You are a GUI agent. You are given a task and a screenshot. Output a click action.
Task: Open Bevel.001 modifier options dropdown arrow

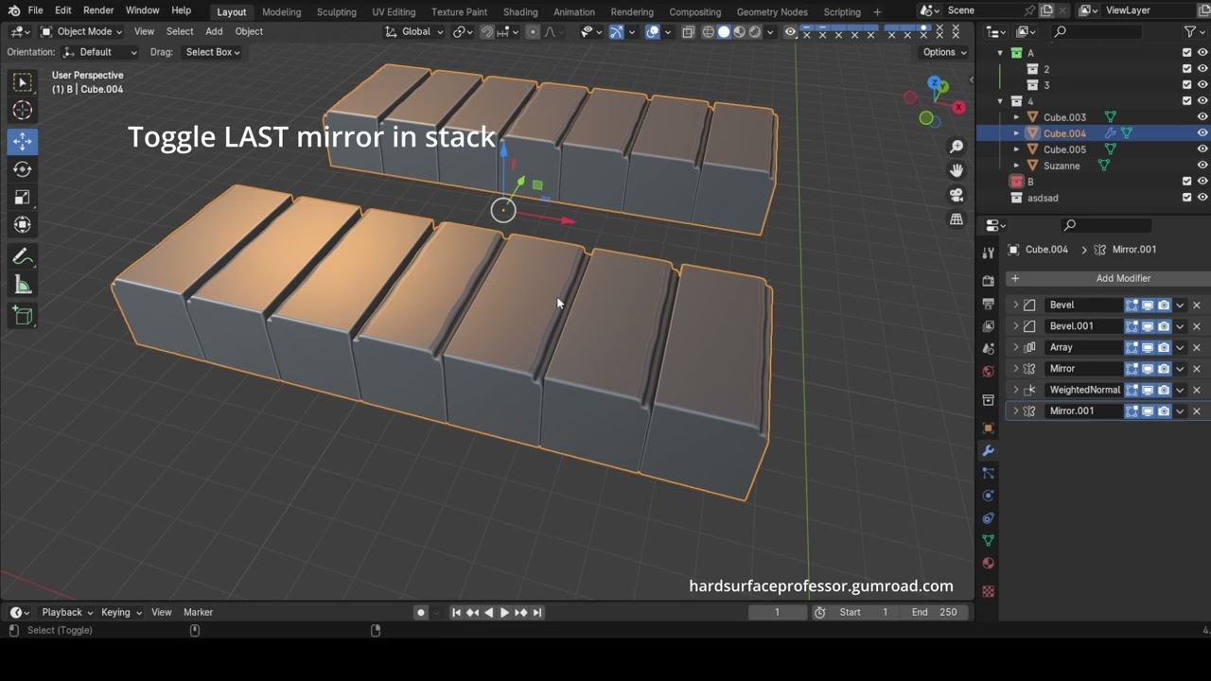(1180, 326)
